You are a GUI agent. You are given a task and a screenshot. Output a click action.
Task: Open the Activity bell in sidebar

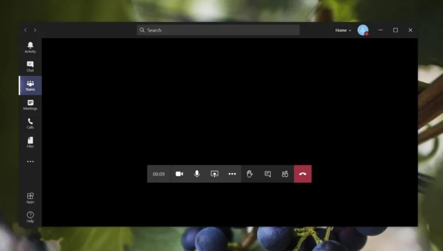(30, 47)
